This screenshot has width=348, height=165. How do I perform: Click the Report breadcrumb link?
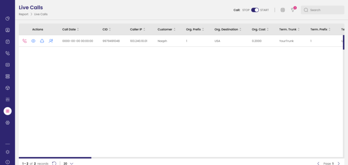(23, 14)
